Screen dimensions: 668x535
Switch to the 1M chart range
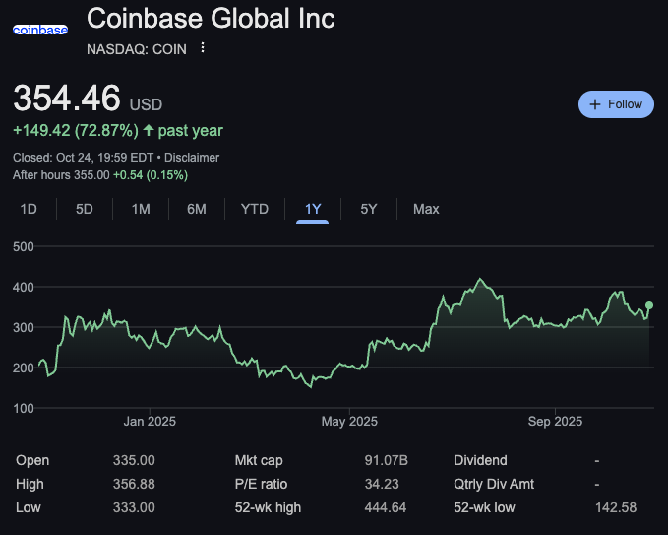coord(141,209)
